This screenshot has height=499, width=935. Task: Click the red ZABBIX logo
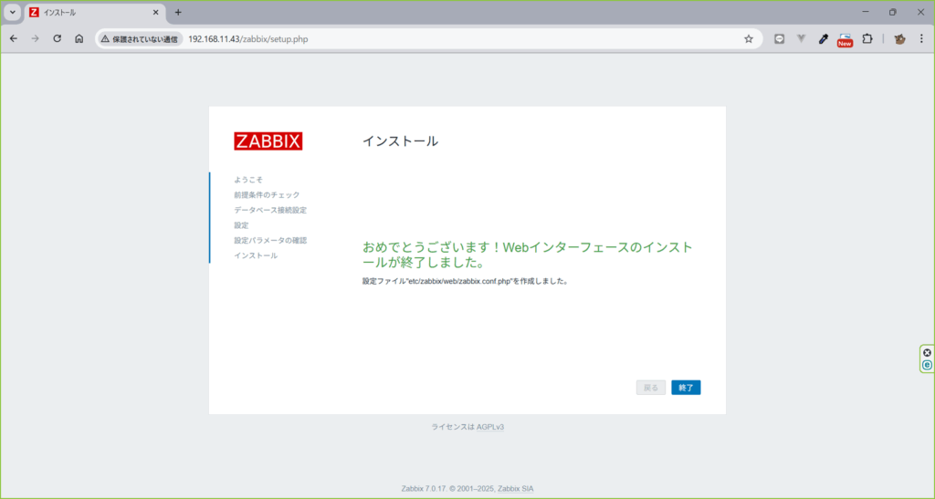pyautogui.click(x=268, y=141)
